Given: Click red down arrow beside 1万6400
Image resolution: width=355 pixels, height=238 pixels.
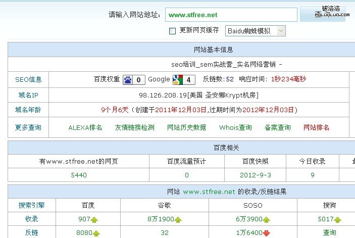Looking at the screenshot, I should click(x=266, y=233).
